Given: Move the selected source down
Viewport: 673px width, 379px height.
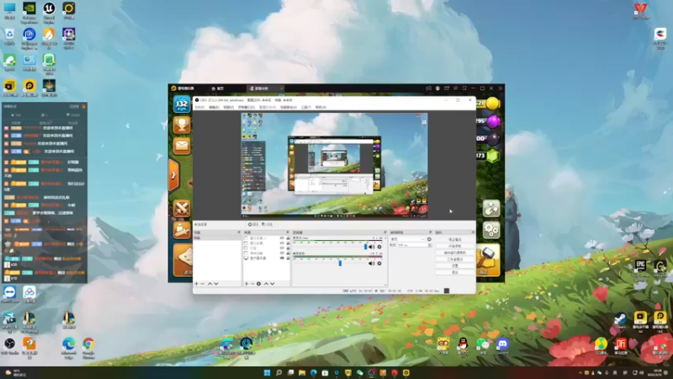Looking at the screenshot, I should pos(272,284).
